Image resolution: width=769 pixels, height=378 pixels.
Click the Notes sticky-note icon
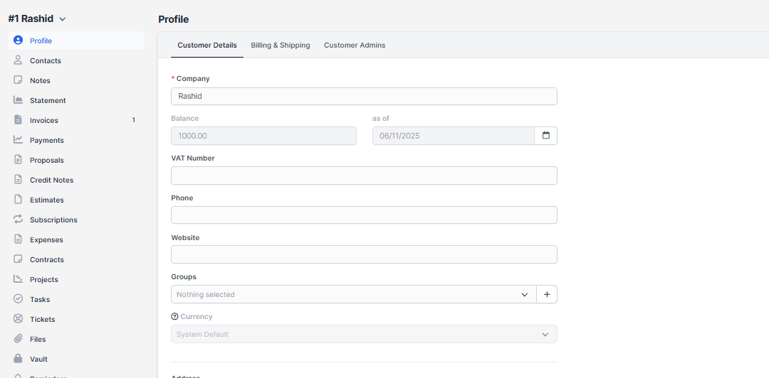pyautogui.click(x=19, y=80)
